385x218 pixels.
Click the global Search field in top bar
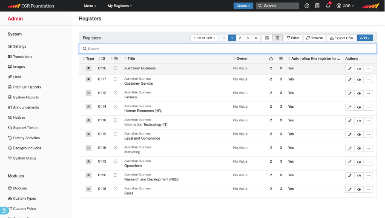coord(277,6)
